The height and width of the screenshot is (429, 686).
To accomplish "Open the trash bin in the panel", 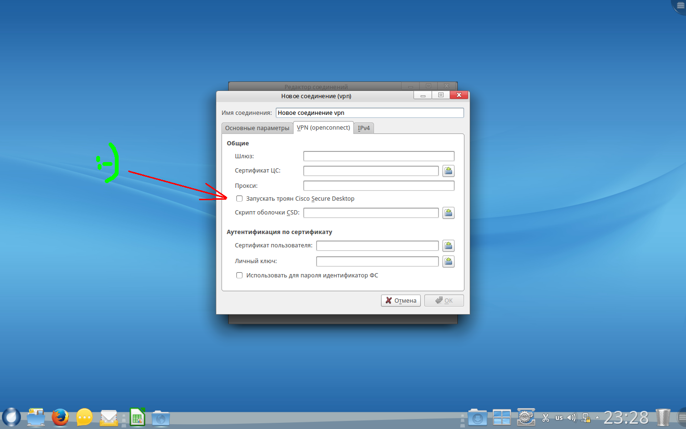I will click(663, 418).
